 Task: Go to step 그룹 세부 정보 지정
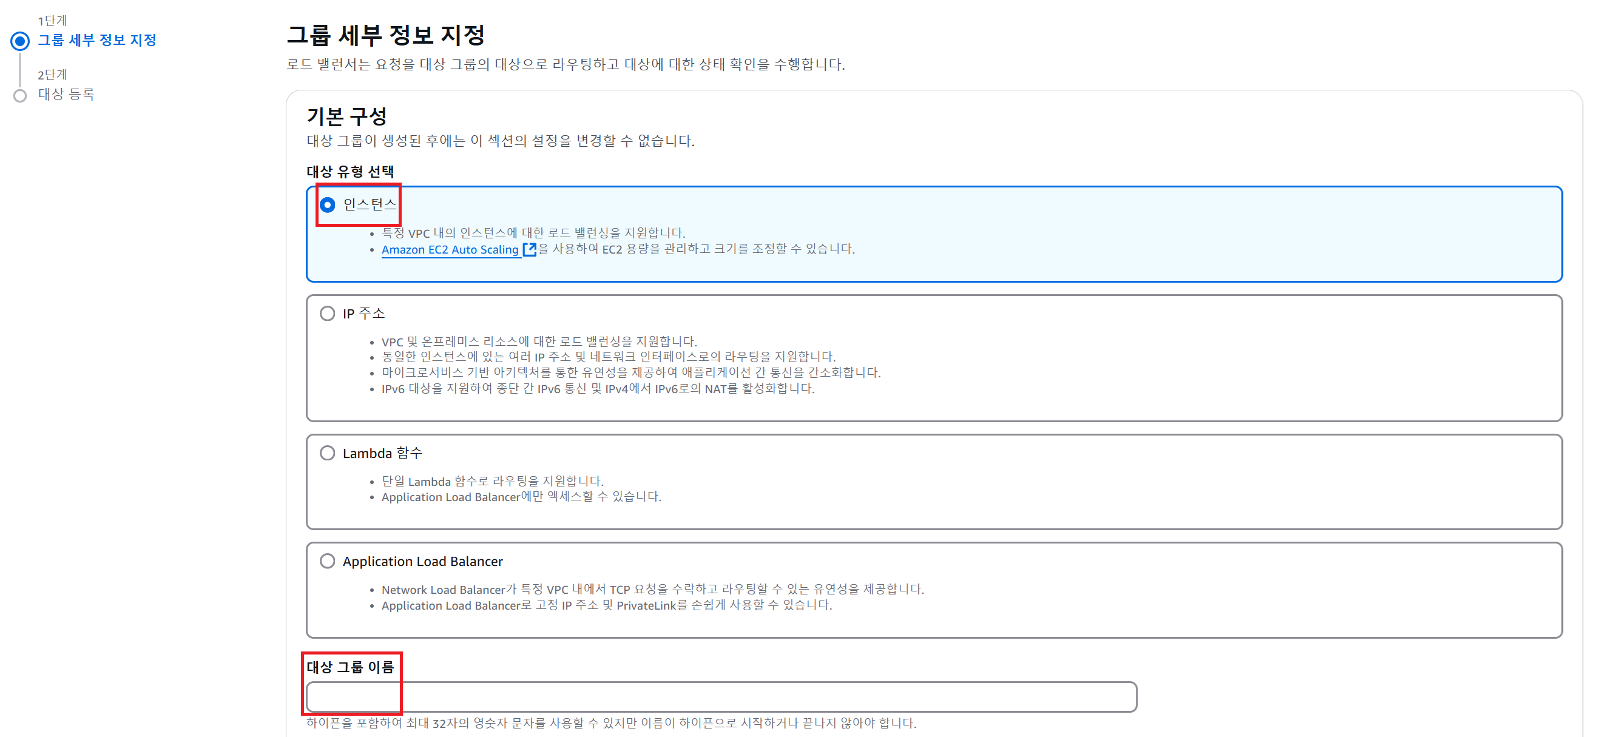(x=96, y=40)
